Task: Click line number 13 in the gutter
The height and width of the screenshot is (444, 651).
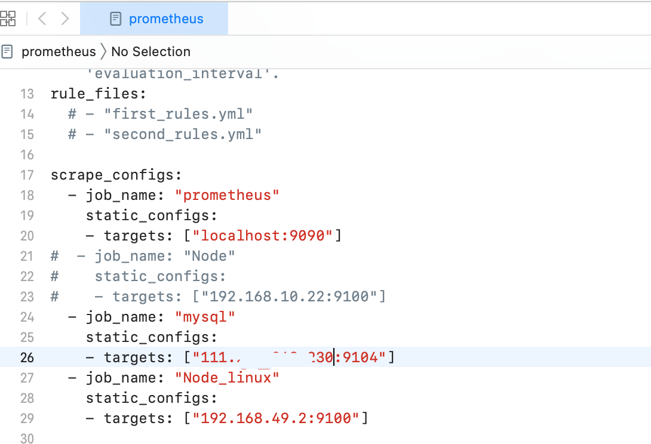Action: click(27, 94)
